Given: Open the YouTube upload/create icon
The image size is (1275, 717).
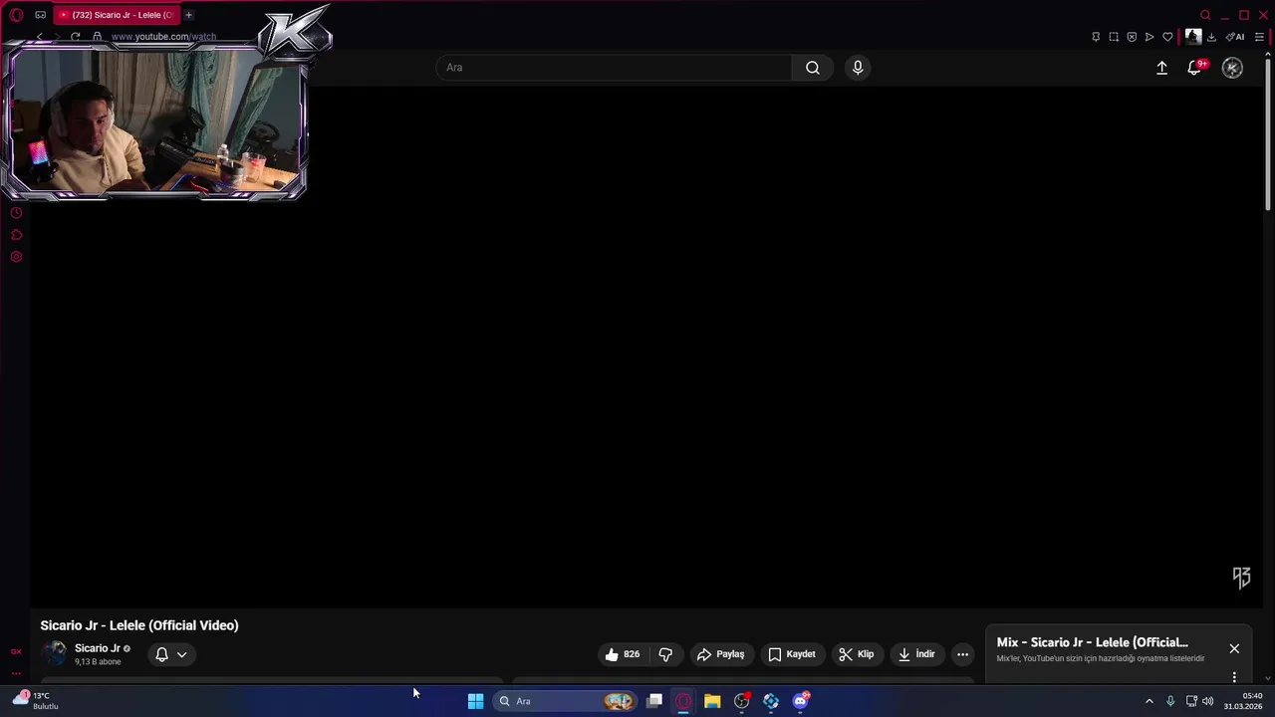Looking at the screenshot, I should pyautogui.click(x=1161, y=68).
